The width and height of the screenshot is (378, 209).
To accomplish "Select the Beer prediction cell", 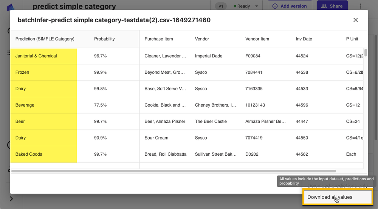I will coord(43,121).
